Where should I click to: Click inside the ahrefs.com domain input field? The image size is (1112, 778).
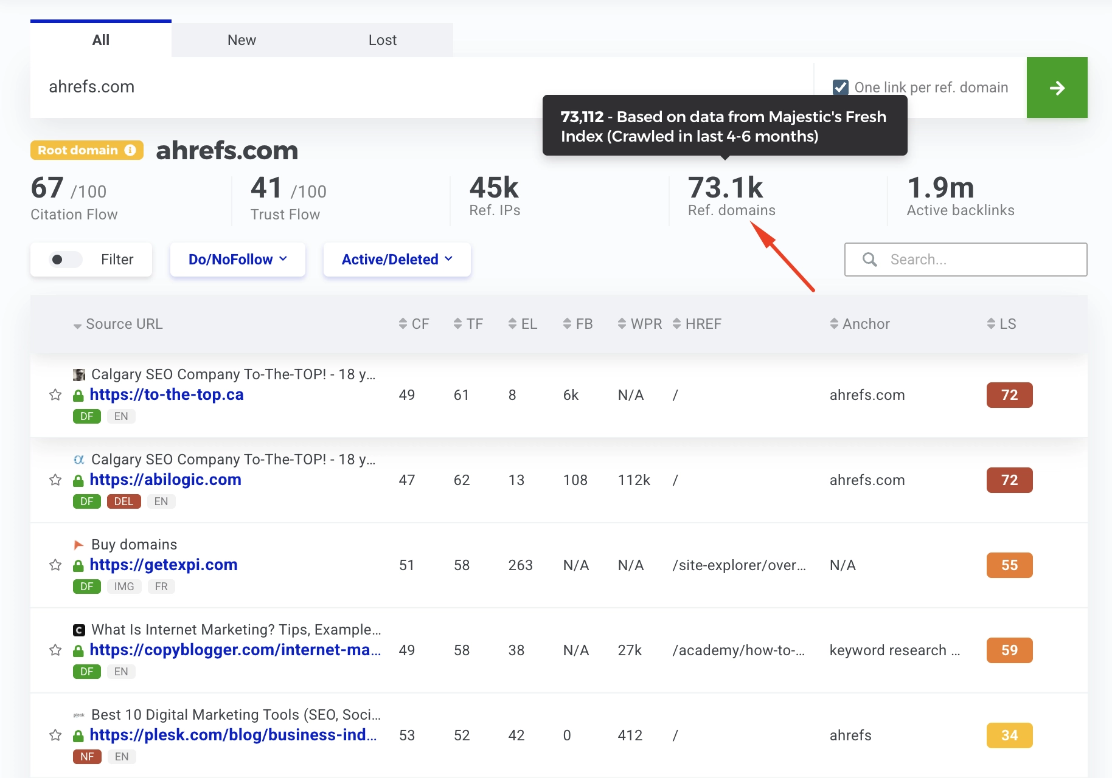coord(243,87)
